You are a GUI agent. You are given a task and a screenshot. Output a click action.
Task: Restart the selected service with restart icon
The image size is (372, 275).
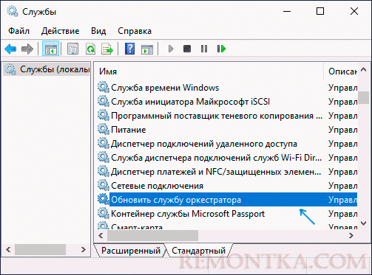tap(221, 49)
